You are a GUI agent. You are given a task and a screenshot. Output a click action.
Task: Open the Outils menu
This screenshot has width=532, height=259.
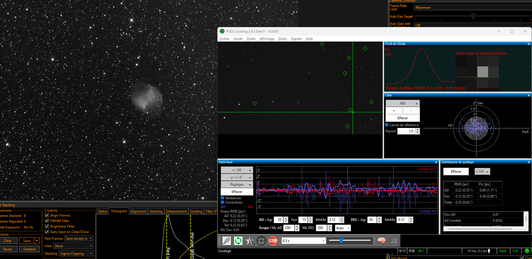pos(251,39)
